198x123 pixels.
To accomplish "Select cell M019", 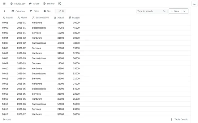I will (5, 114).
